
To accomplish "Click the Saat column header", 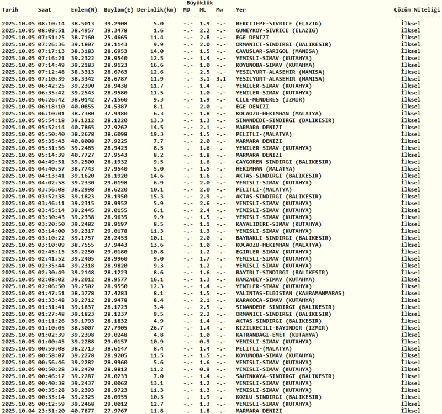I will click(x=45, y=10).
